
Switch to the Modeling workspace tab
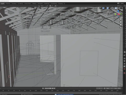[8, 4]
